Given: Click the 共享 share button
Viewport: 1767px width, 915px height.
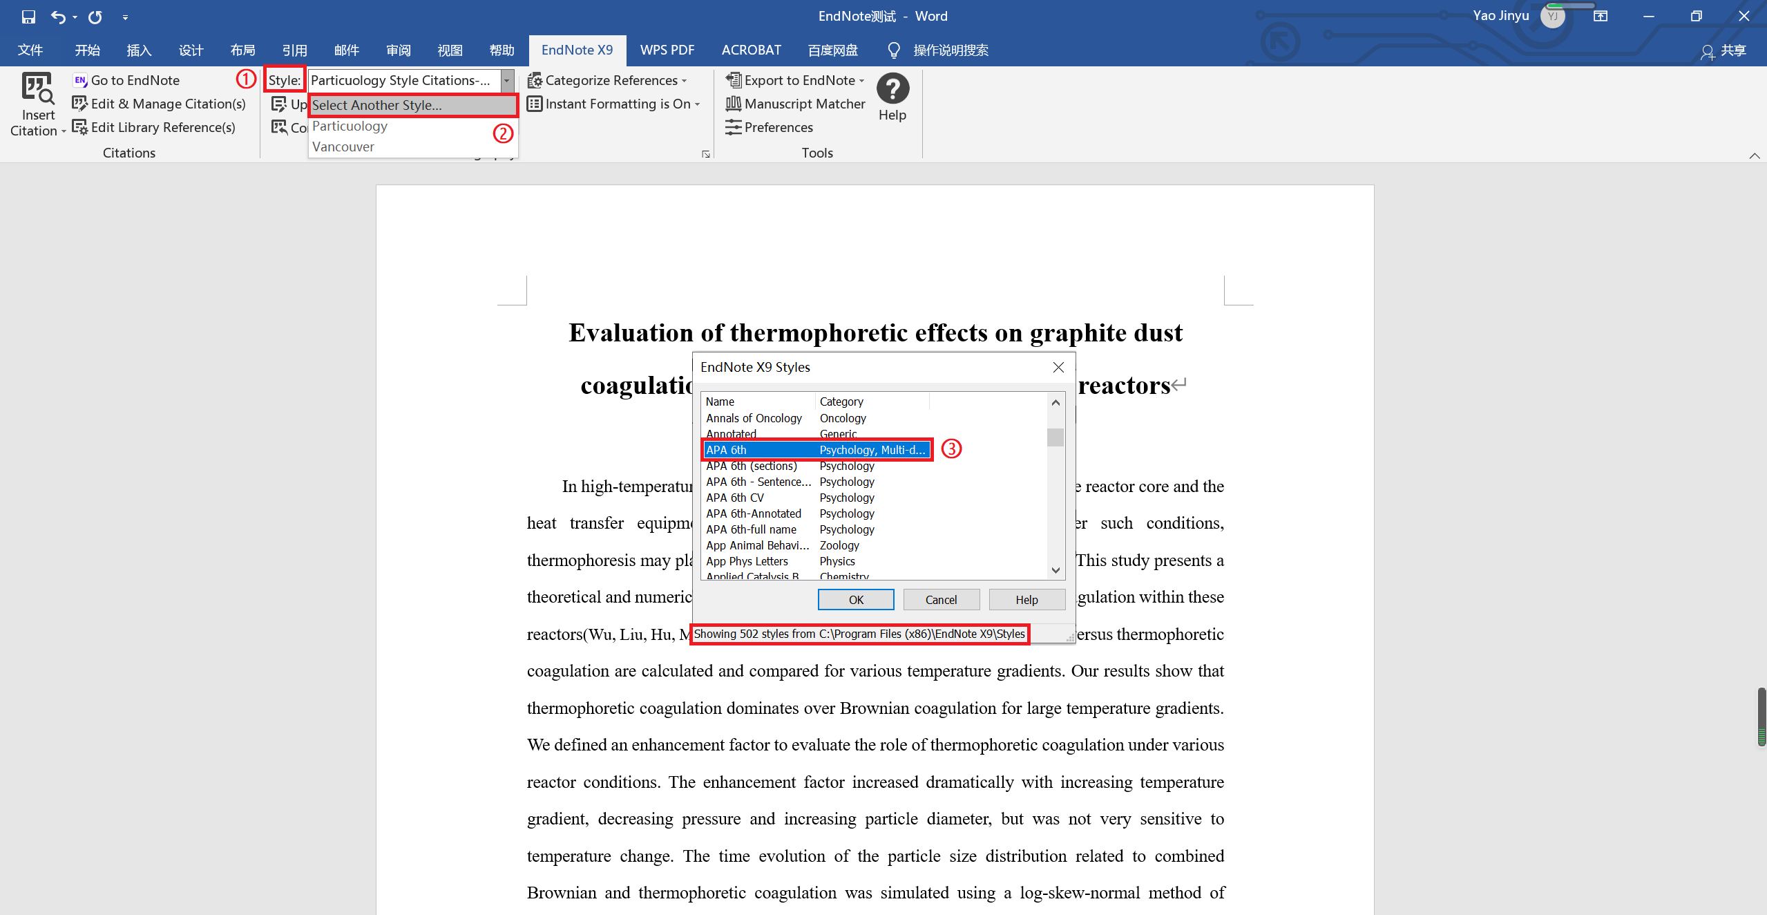Looking at the screenshot, I should (x=1723, y=51).
